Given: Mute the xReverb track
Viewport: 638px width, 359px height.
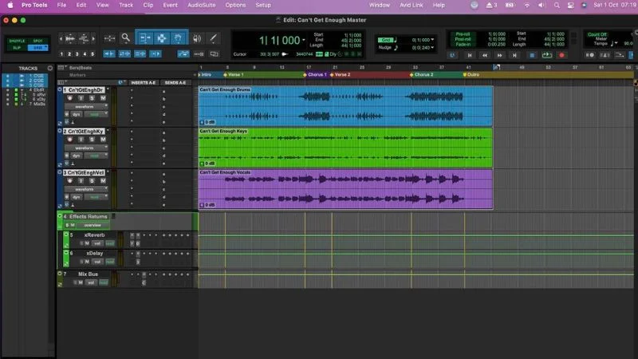Looking at the screenshot, I should click(x=87, y=243).
